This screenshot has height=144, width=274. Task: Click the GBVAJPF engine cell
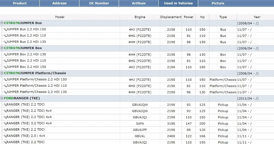(x=140, y=130)
